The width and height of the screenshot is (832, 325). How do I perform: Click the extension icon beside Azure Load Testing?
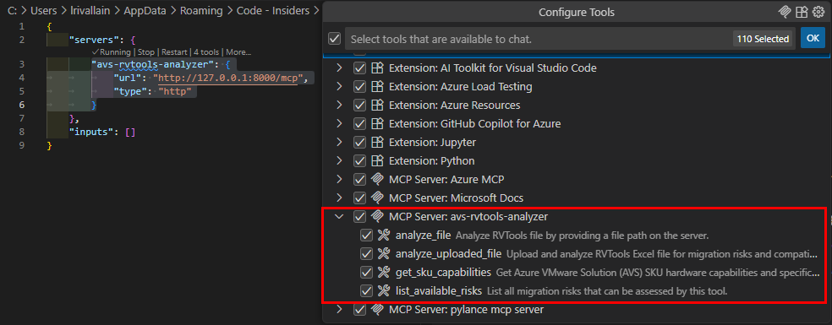coord(377,86)
